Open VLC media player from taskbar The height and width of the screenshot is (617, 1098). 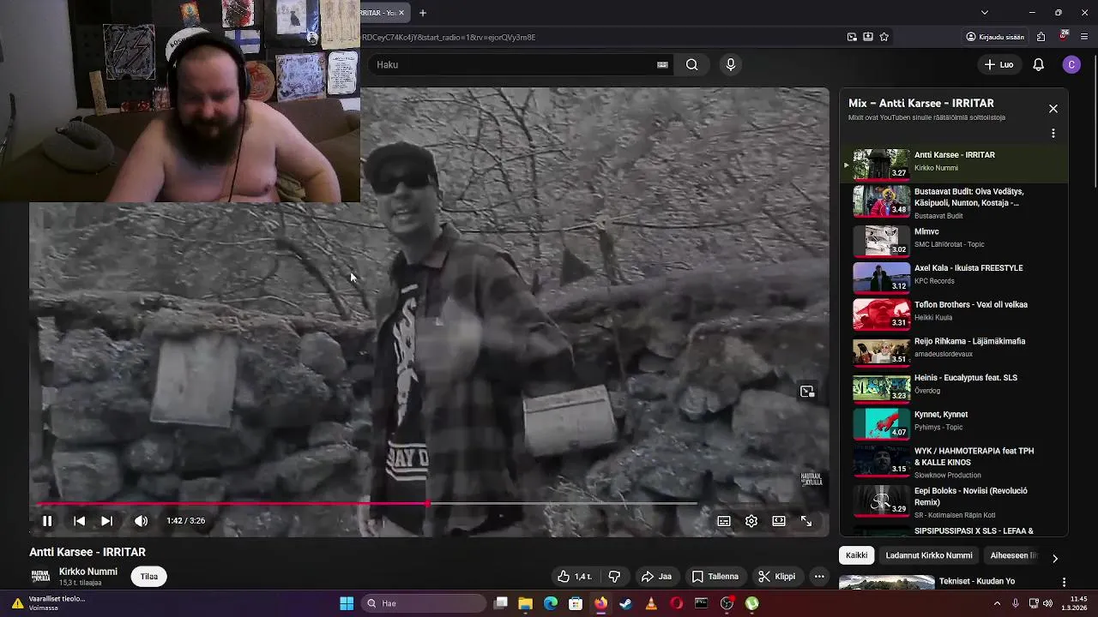pos(651,603)
